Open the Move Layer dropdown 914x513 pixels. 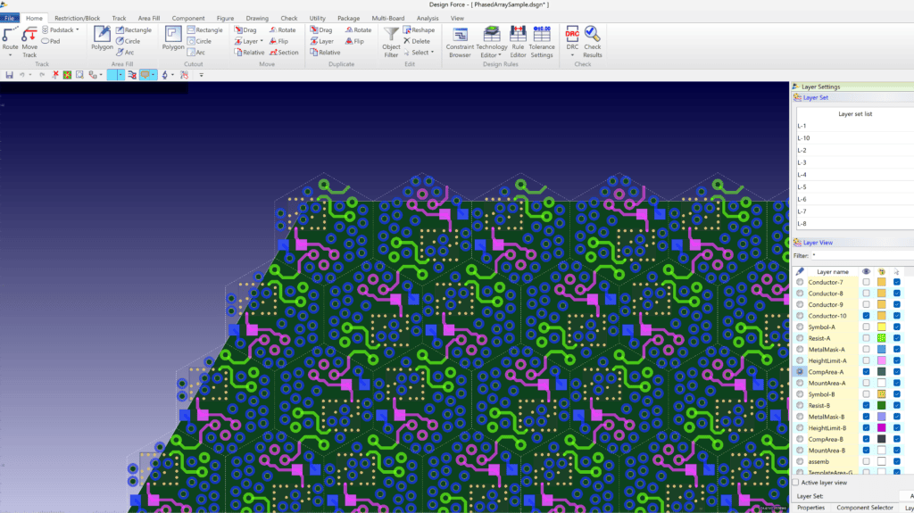262,41
